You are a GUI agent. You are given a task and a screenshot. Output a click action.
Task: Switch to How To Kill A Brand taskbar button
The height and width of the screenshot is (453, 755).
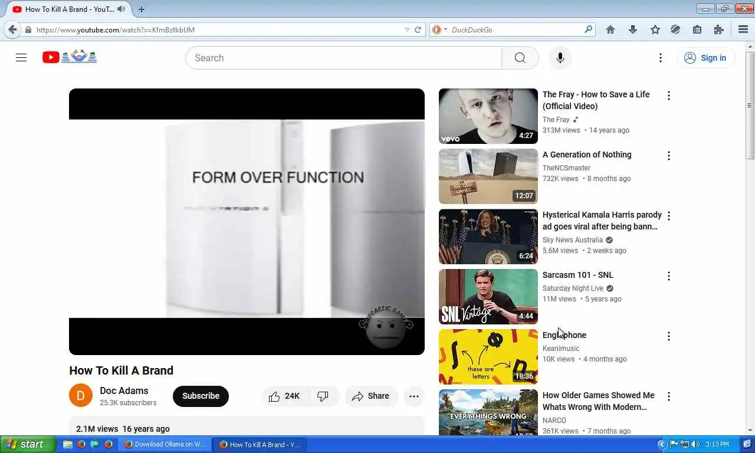[260, 444]
